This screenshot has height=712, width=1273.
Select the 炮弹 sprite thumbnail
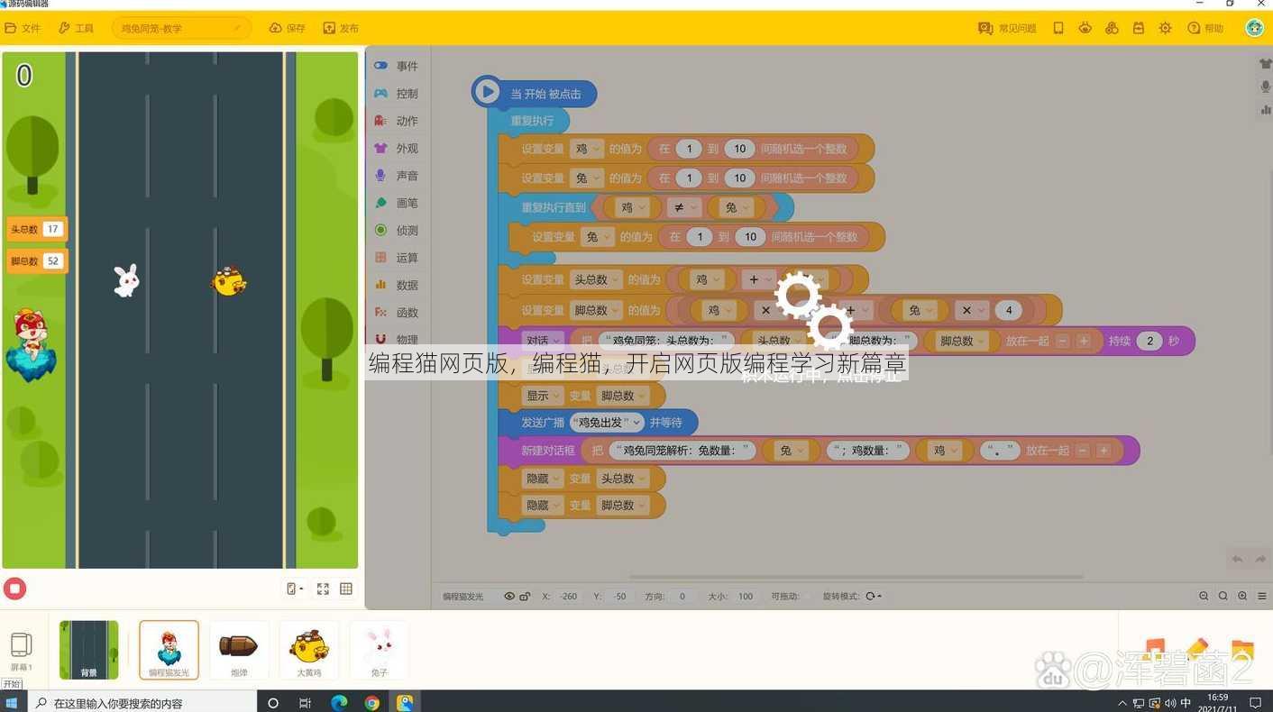click(239, 650)
